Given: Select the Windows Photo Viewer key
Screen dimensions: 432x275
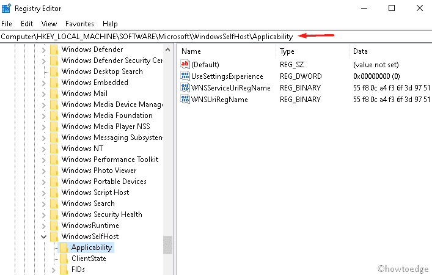Looking at the screenshot, I should click(x=99, y=170).
